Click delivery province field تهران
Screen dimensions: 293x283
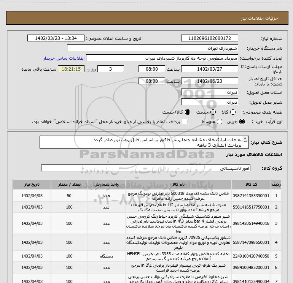pyautogui.click(x=209, y=92)
